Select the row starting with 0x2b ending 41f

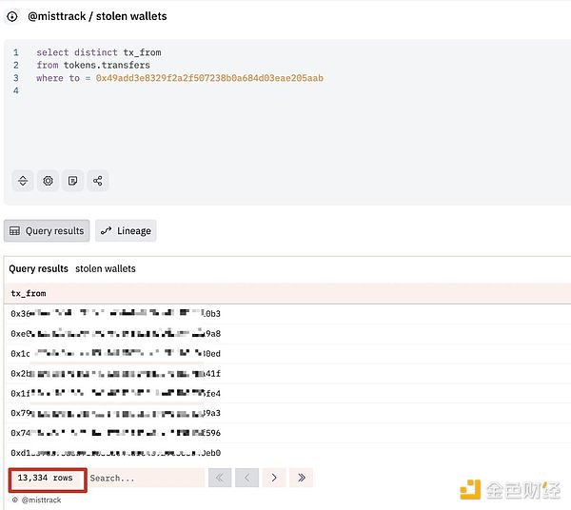287,374
